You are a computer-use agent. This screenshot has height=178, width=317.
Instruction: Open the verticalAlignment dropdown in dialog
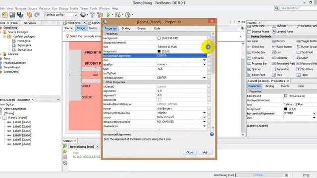coord(204,78)
